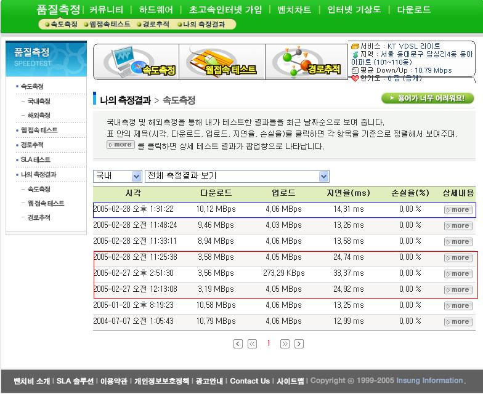Open 벤치차트 in the top menu

click(x=294, y=10)
